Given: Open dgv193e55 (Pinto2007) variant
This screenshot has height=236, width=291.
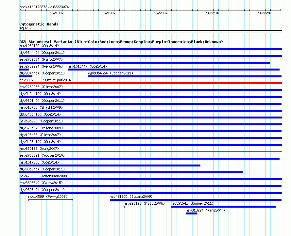Looking at the screenshot, I should (150, 138).
